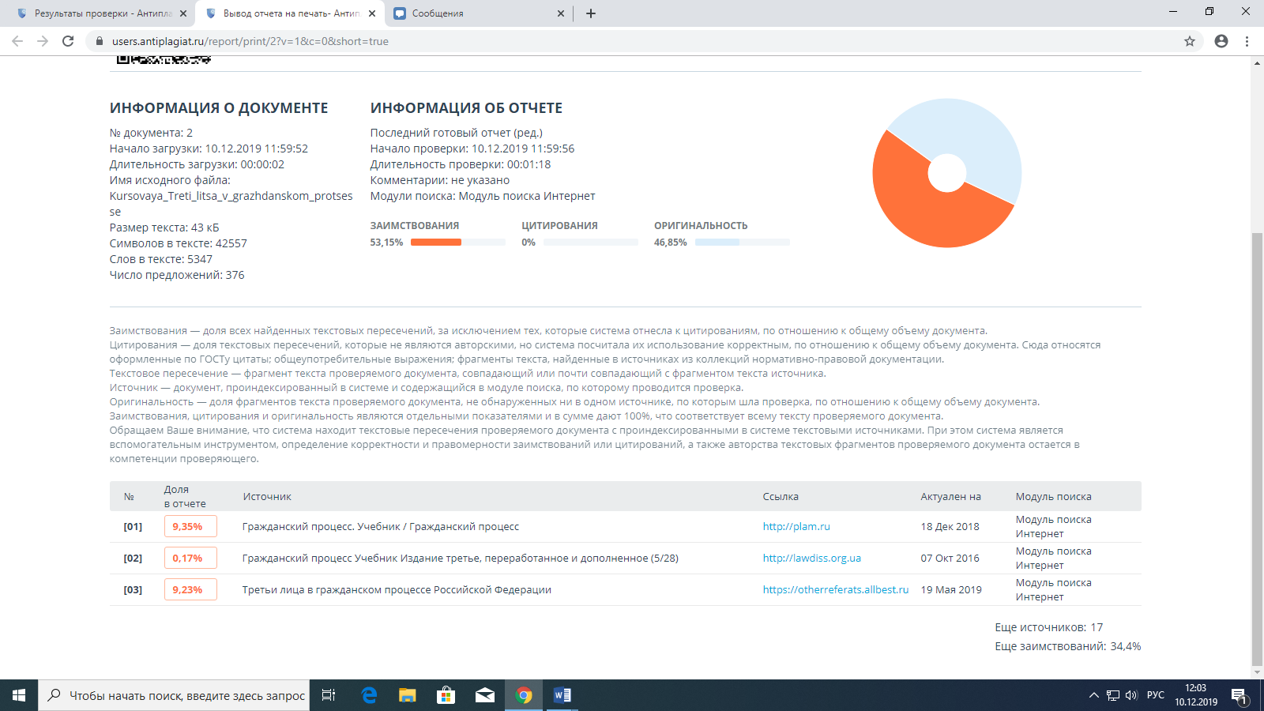Reload the page with refresh icon

(68, 41)
